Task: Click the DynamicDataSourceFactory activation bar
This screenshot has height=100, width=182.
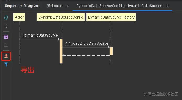Action: (x=111, y=51)
